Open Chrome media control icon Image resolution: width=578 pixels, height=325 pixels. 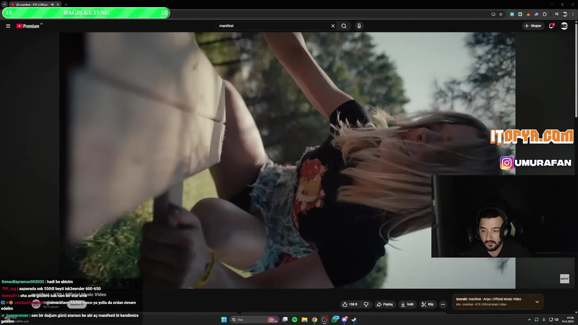(x=557, y=14)
